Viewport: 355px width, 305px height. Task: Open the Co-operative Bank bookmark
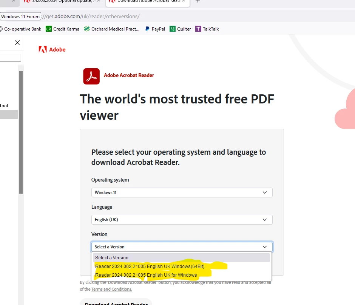(20, 29)
